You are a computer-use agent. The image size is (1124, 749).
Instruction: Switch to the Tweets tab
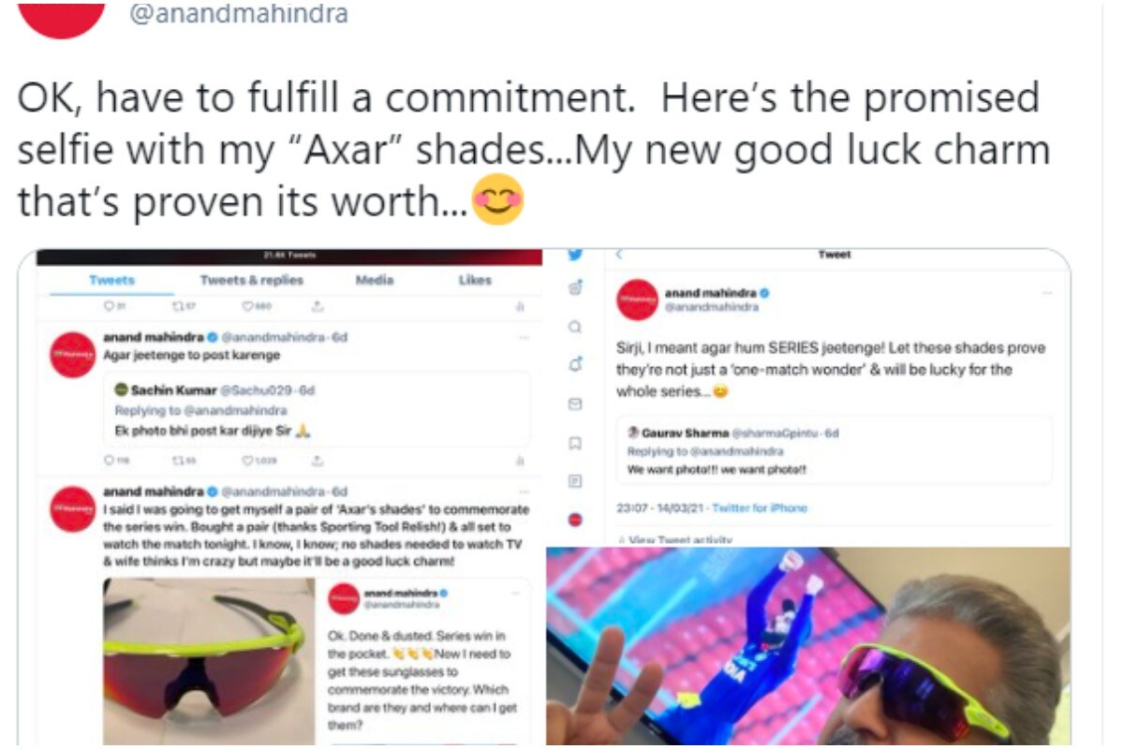pyautogui.click(x=112, y=280)
